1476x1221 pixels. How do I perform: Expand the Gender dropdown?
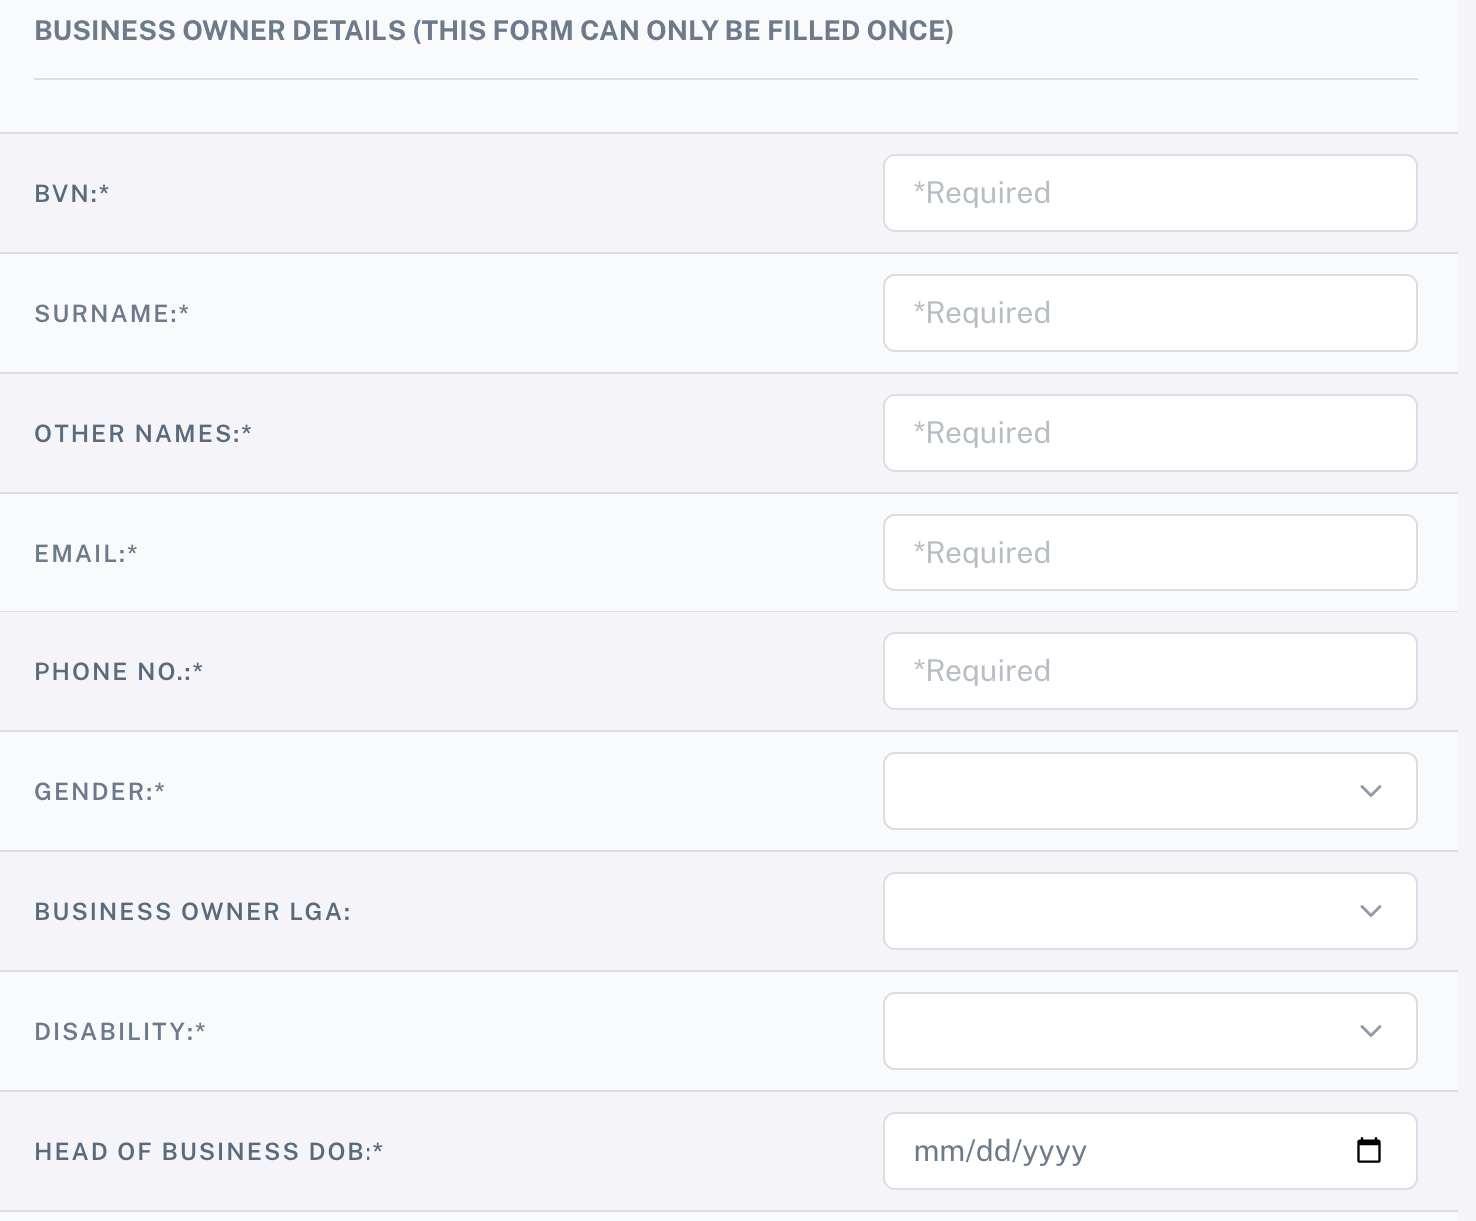(x=1149, y=791)
